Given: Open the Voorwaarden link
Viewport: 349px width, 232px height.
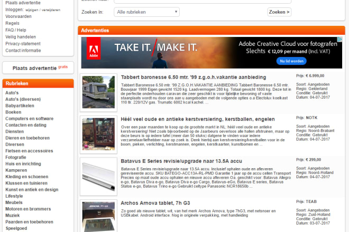Looking at the screenshot, I should tap(19, 16).
